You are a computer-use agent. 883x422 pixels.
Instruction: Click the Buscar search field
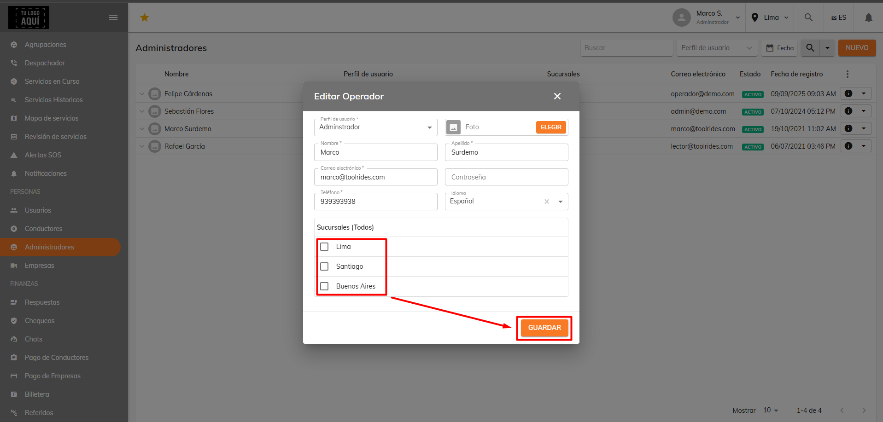click(627, 48)
